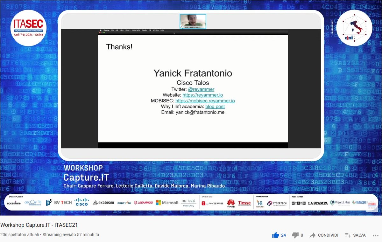This screenshot has height=242, width=382.
Task: Click the Huawei sponsor logo
Action: click(x=231, y=203)
